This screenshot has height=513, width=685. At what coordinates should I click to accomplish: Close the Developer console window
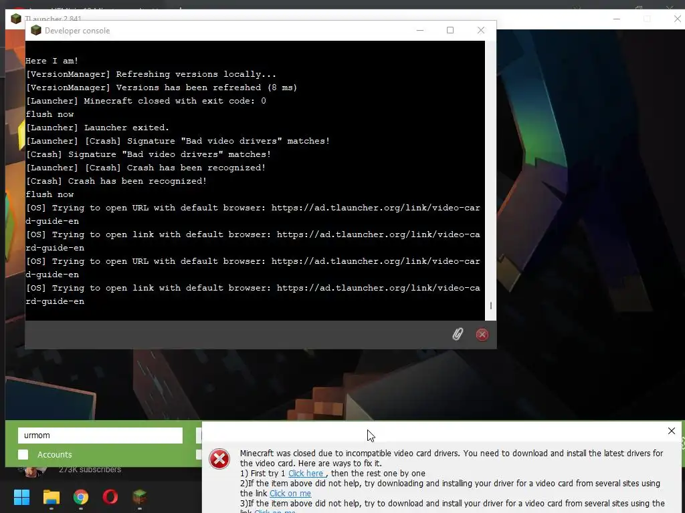(481, 30)
